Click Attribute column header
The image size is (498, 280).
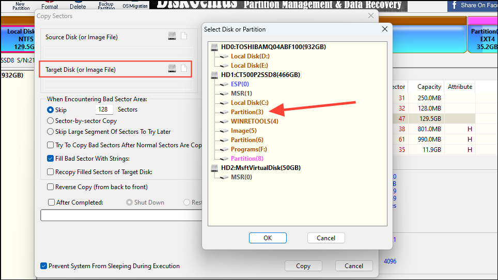click(460, 87)
